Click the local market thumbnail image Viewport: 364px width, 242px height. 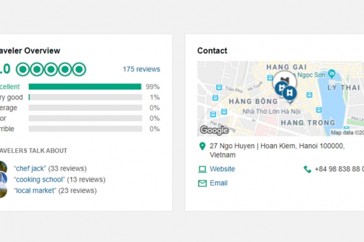coord(3,190)
